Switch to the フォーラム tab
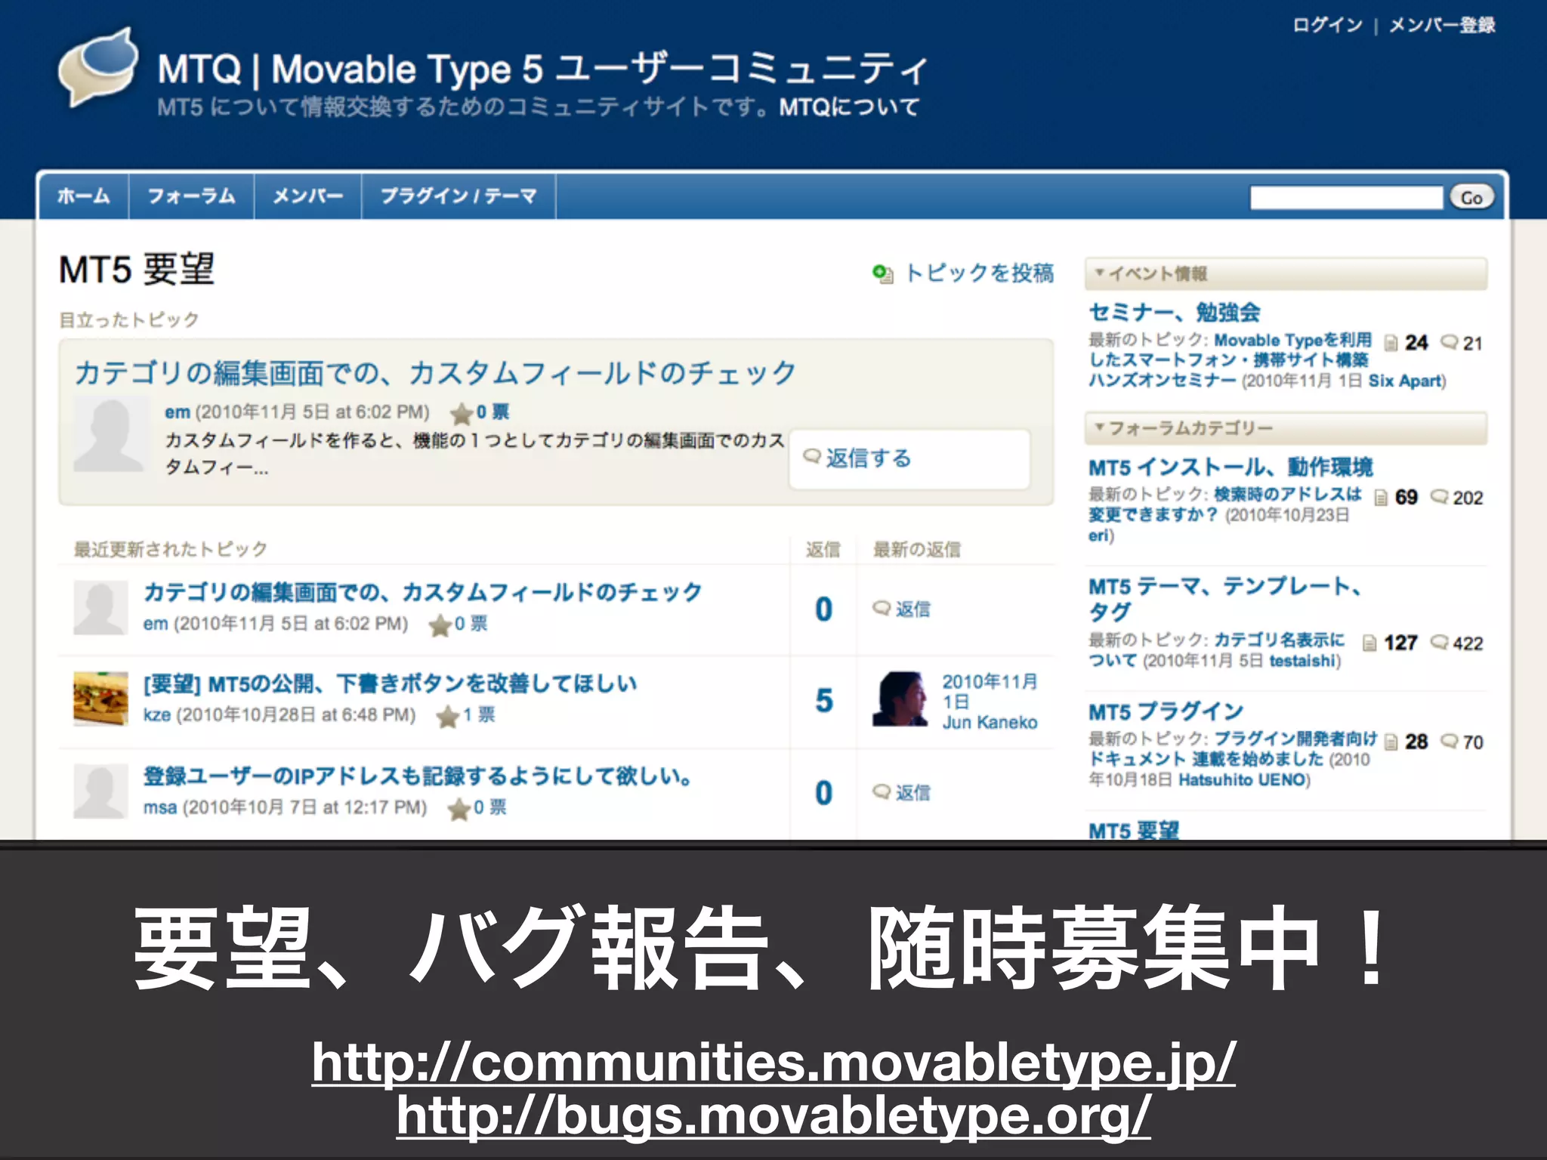Screen dimensions: 1547x1160 point(191,196)
